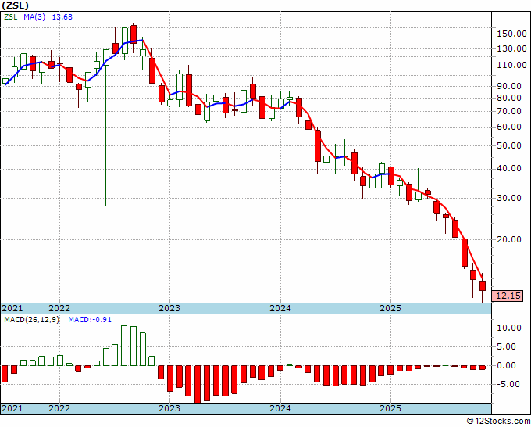Click 2024 on the price chart timeline
The width and height of the screenshot is (531, 427).
pos(280,308)
